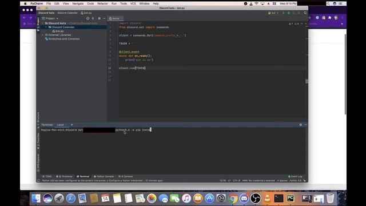This screenshot has height=206, width=366.
Task: Open the Music app from the dock
Action: pos(186,199)
